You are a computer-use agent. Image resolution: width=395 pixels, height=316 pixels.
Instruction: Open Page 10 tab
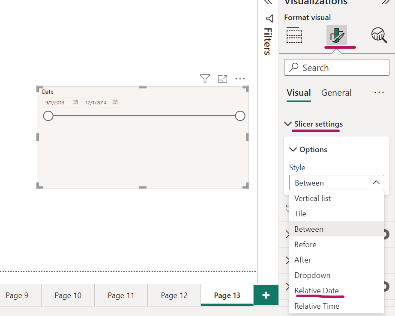[68, 295]
